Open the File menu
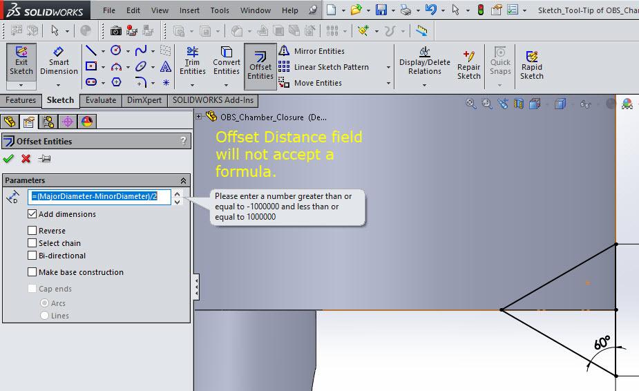 (109, 10)
